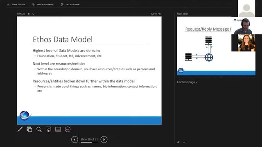Open slide counter 'Slide 20 of 31'
This screenshot has height=147, width=262.
[x=89, y=139]
